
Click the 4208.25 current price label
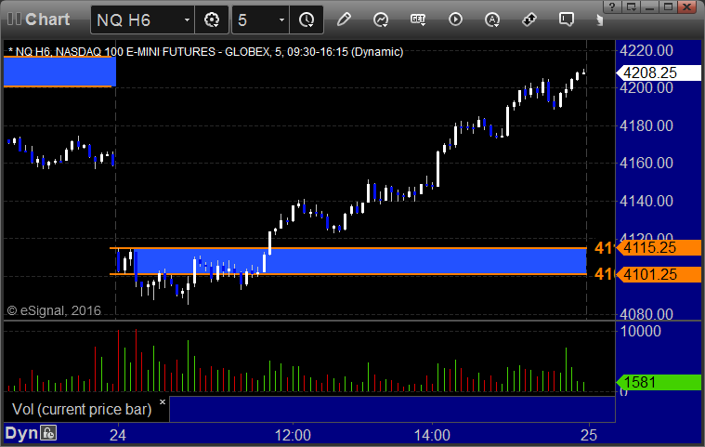[659, 72]
